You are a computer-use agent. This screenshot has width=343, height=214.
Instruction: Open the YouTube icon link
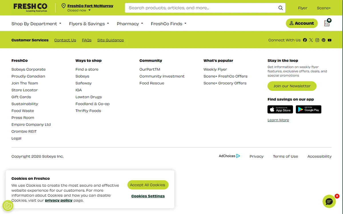(330, 40)
